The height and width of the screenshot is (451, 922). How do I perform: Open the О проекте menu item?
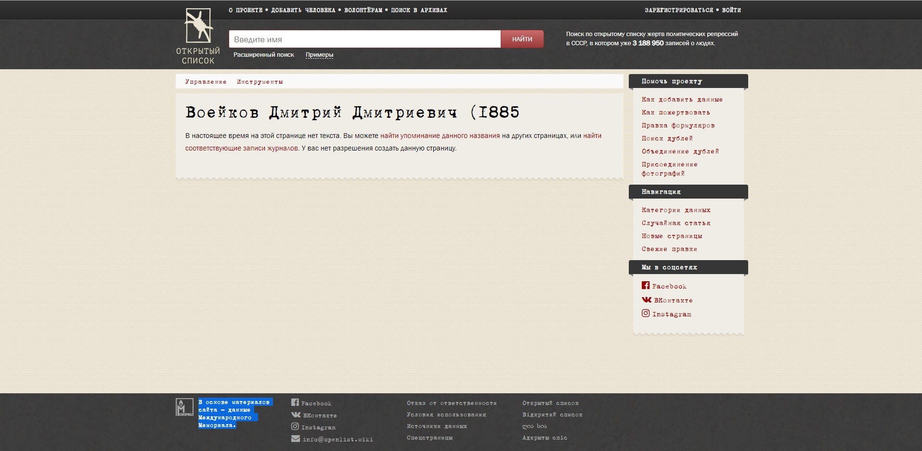[x=246, y=10]
